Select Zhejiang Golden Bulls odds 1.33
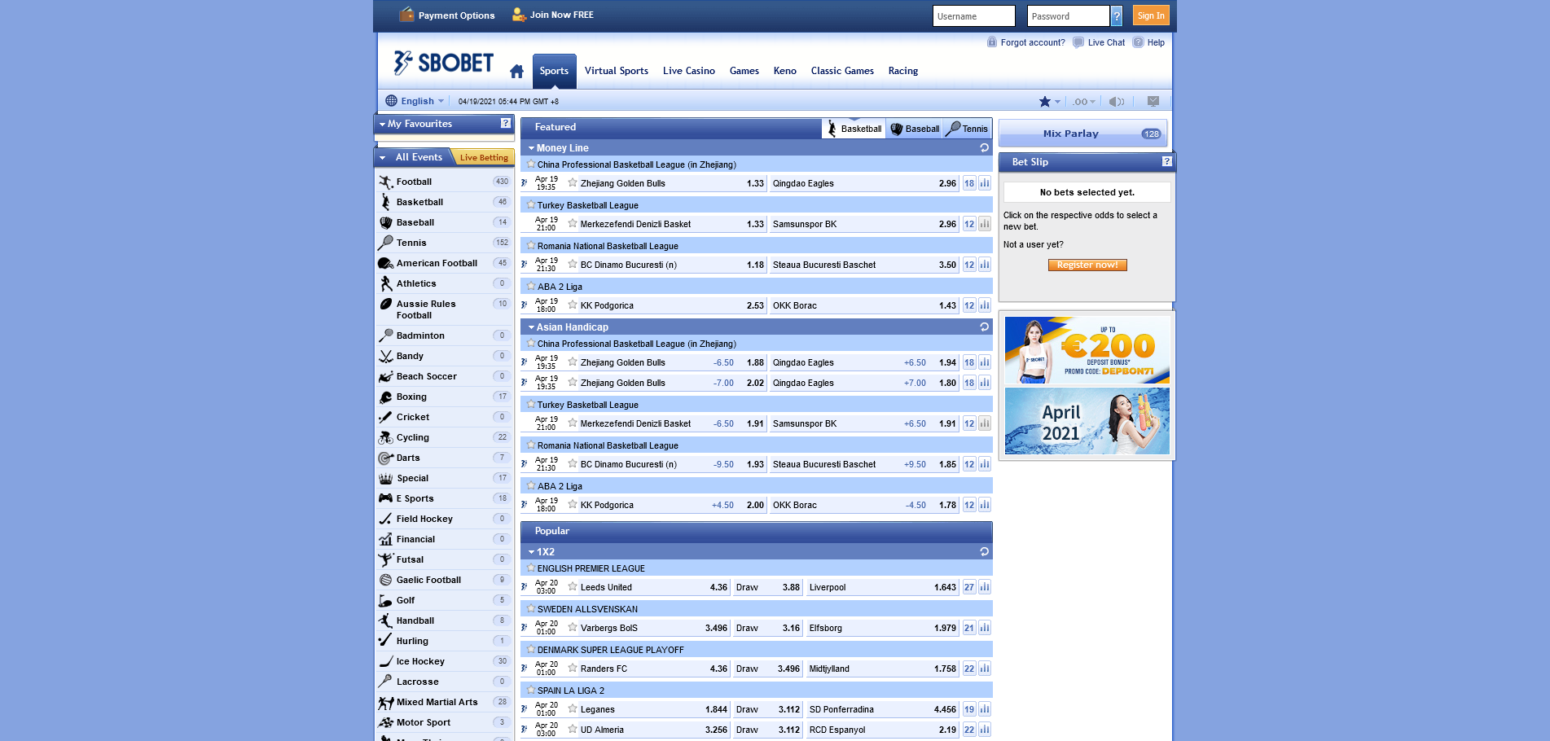Viewport: 1550px width, 741px height. tap(756, 183)
